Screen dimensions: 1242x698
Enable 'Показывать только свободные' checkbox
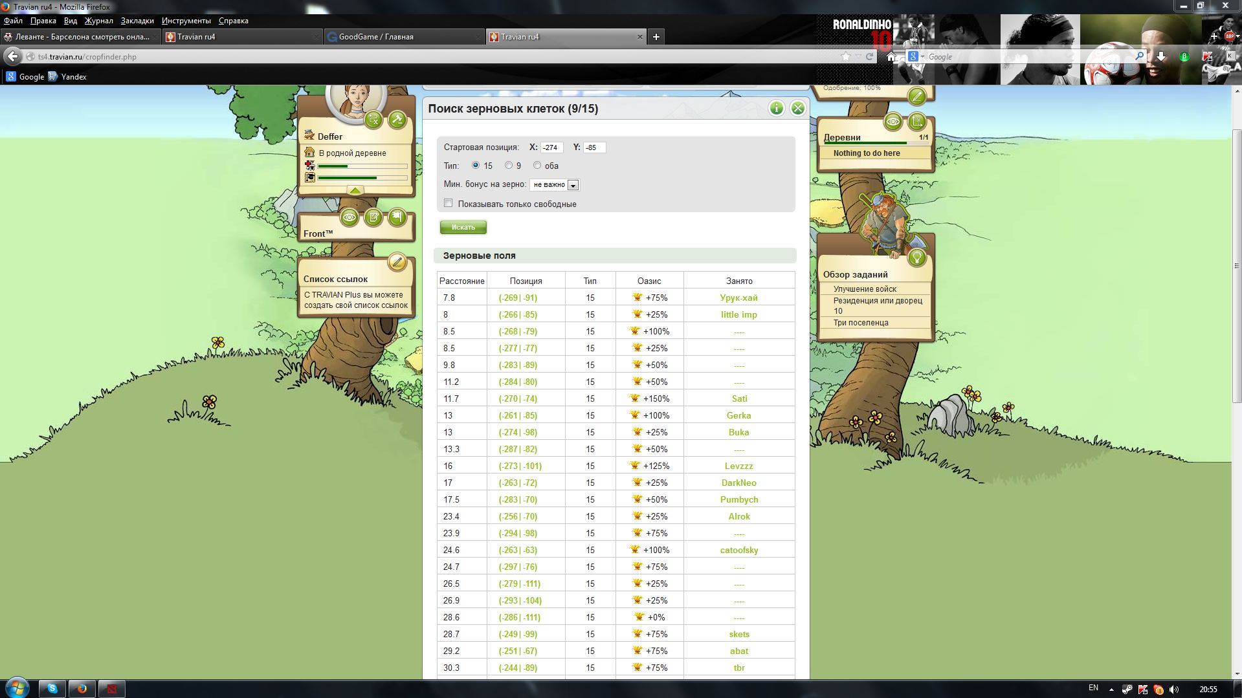(x=448, y=203)
